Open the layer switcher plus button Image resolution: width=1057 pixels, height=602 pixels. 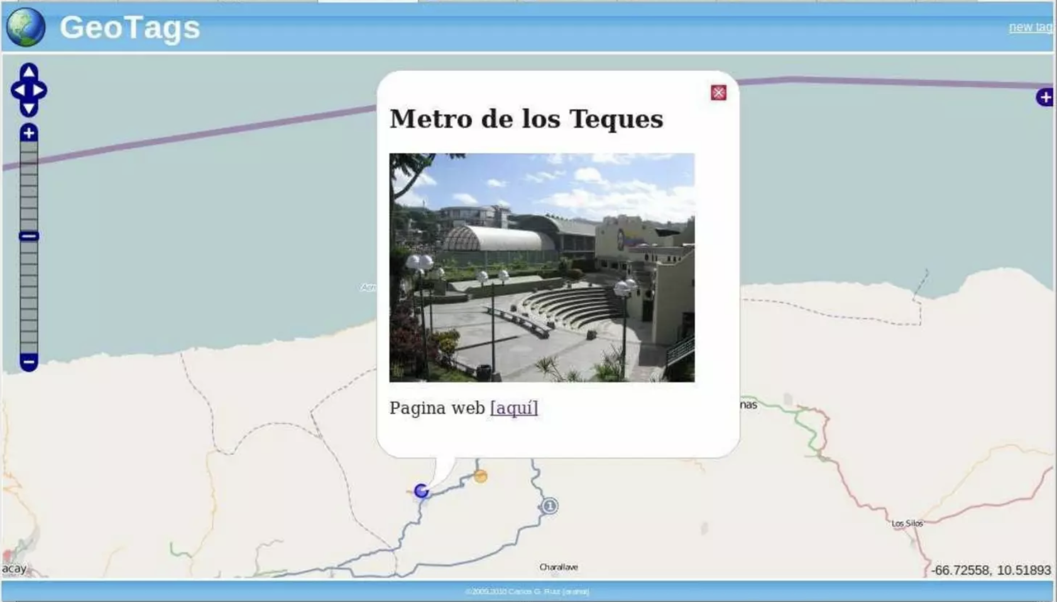click(x=1045, y=97)
